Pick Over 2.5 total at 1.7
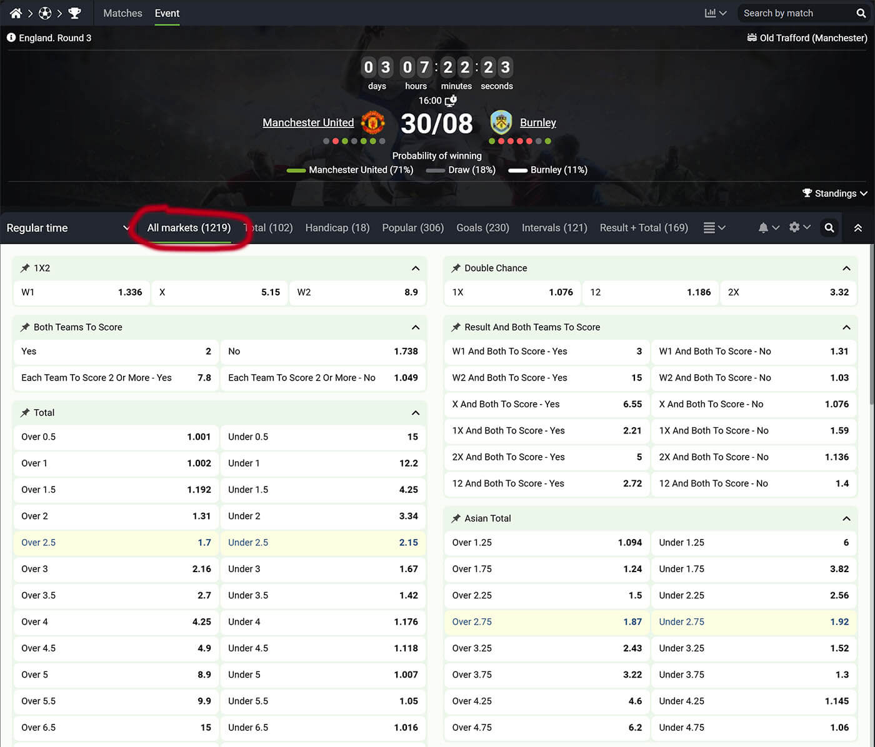This screenshot has width=875, height=747. (116, 543)
